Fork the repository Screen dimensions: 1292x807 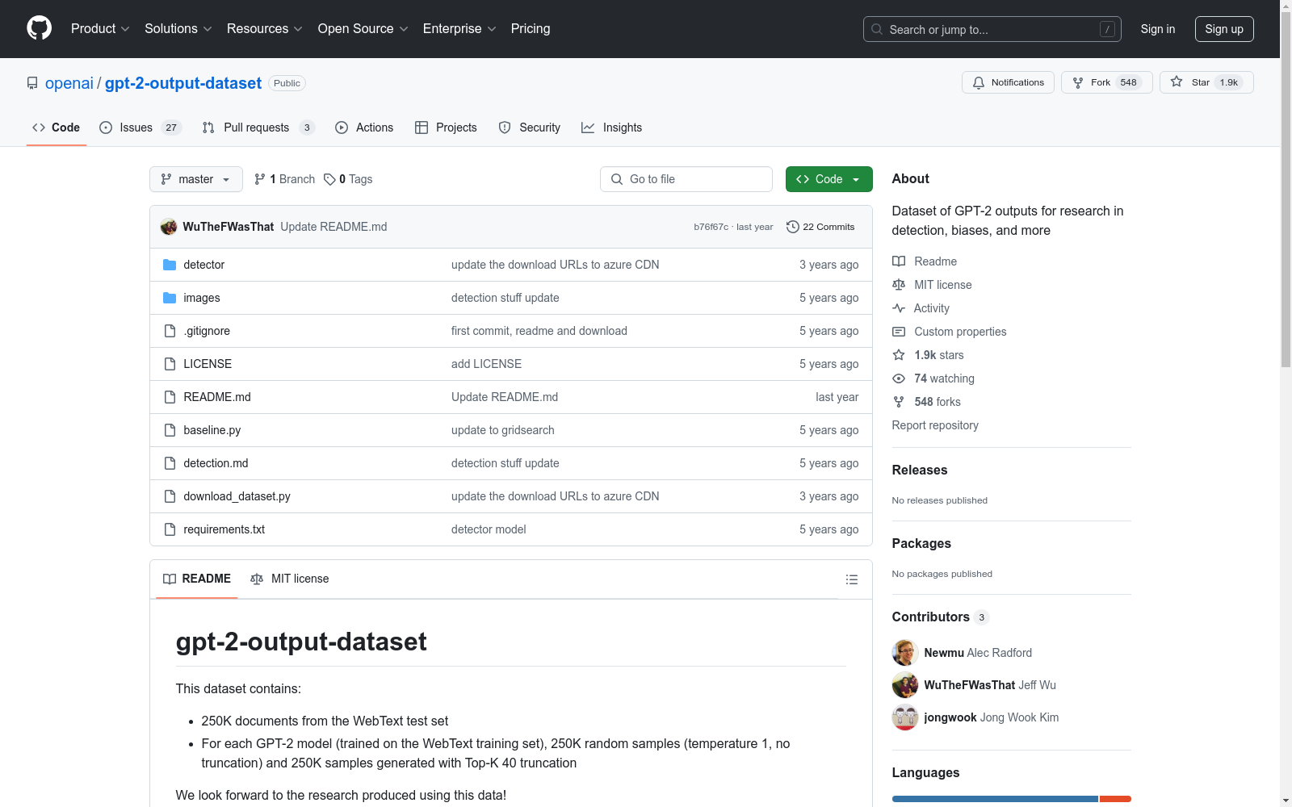click(1106, 82)
